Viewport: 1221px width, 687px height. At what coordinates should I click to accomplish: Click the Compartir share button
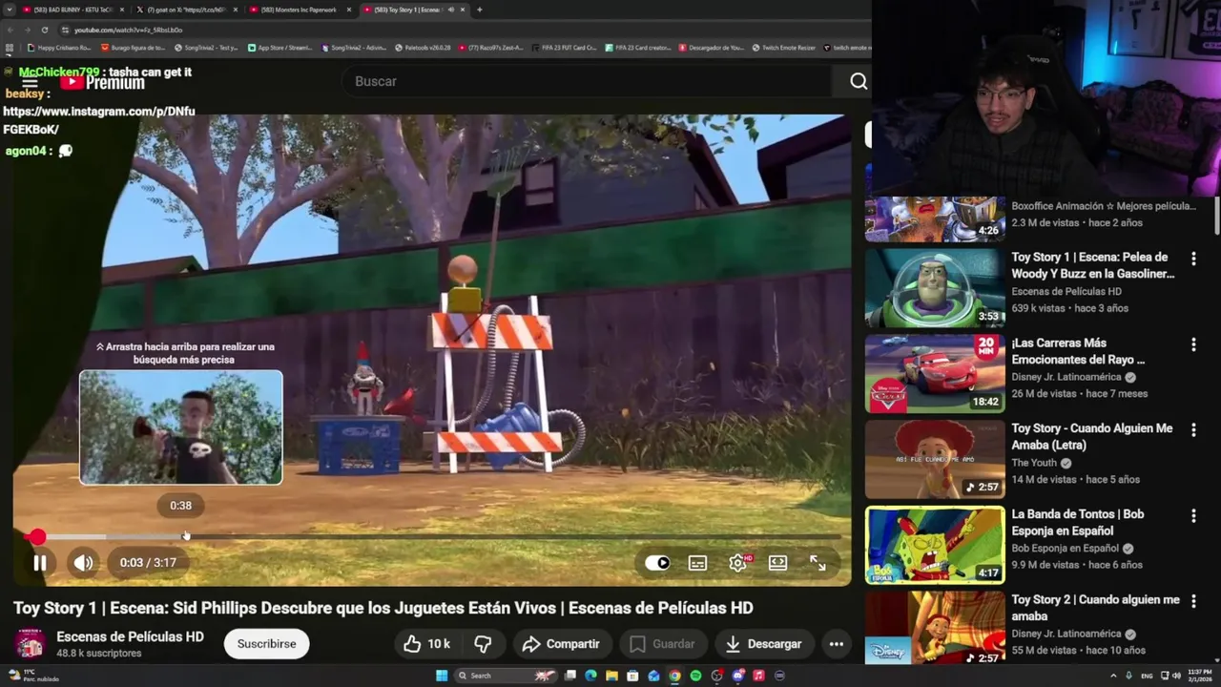[561, 644]
